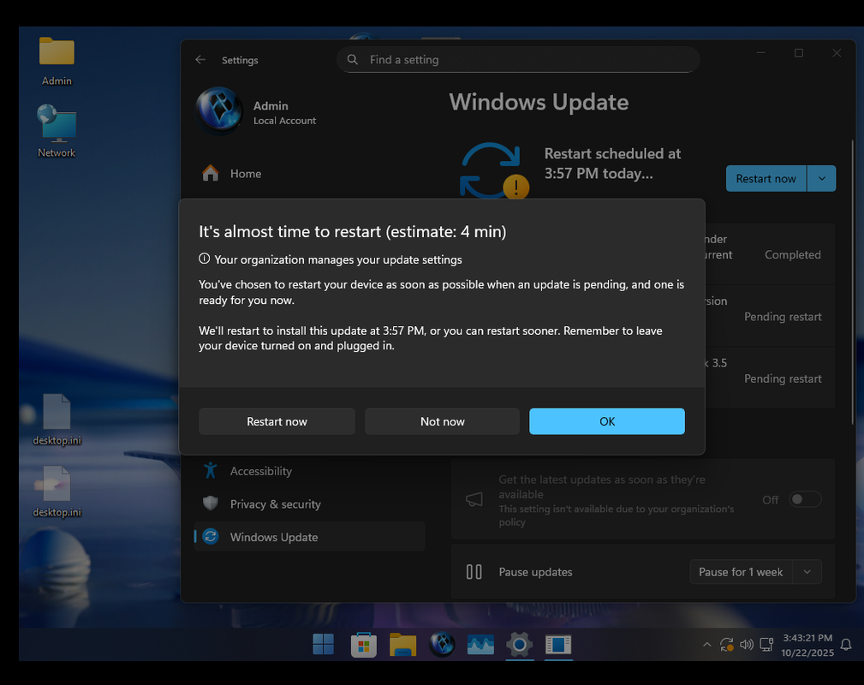Click the Pause updates pause icon

(474, 572)
